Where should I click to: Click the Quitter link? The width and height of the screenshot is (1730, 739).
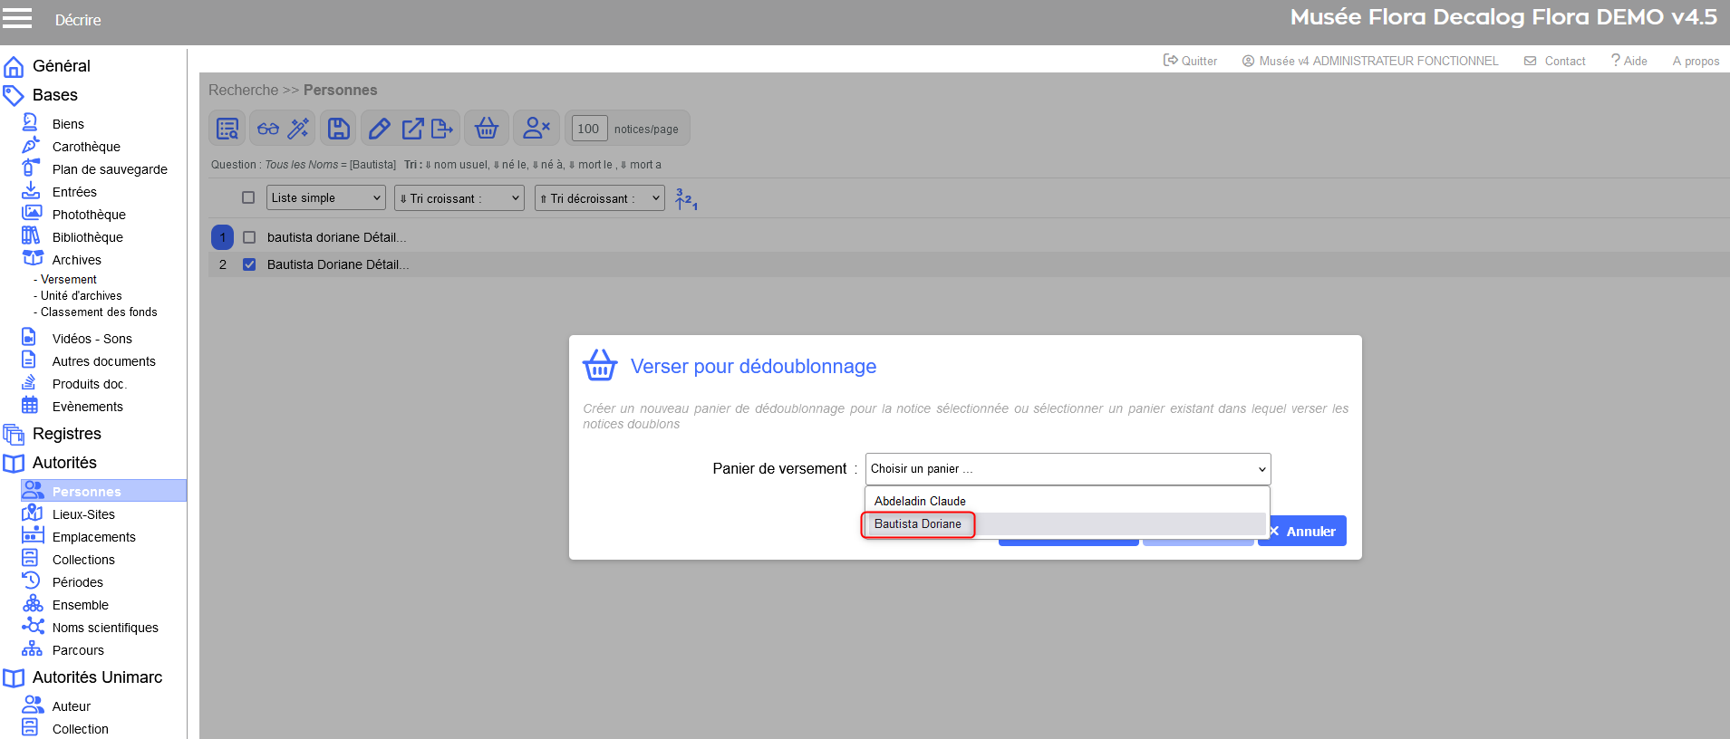click(1190, 61)
